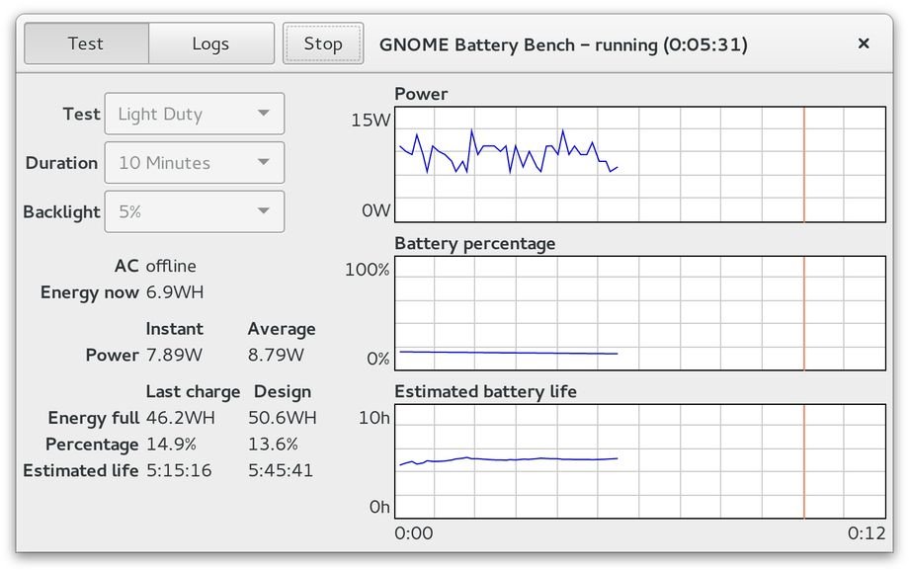Click the 'Estimated battery life' graph title
Image resolution: width=909 pixels, height=570 pixels.
[x=486, y=391]
